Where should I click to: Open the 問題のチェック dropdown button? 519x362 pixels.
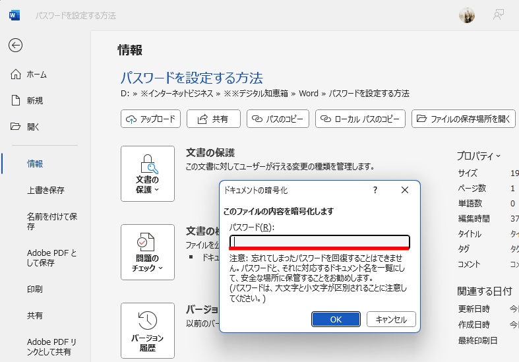pos(148,252)
